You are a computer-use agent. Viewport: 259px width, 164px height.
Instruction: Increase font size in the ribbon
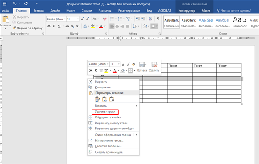coord(82,19)
